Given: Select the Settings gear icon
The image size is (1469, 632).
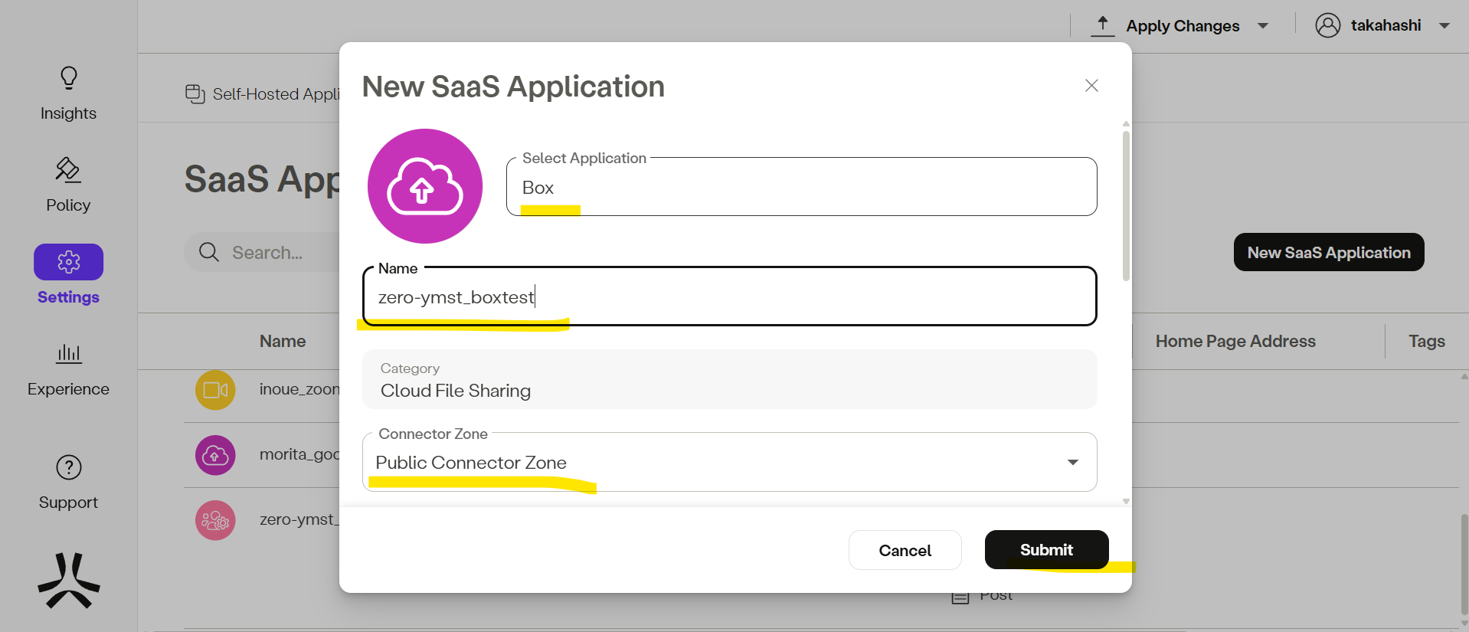Looking at the screenshot, I should pos(69,262).
